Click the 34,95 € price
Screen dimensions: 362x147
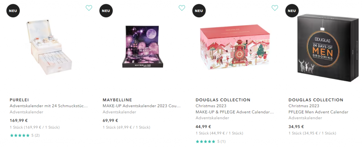[296, 127]
